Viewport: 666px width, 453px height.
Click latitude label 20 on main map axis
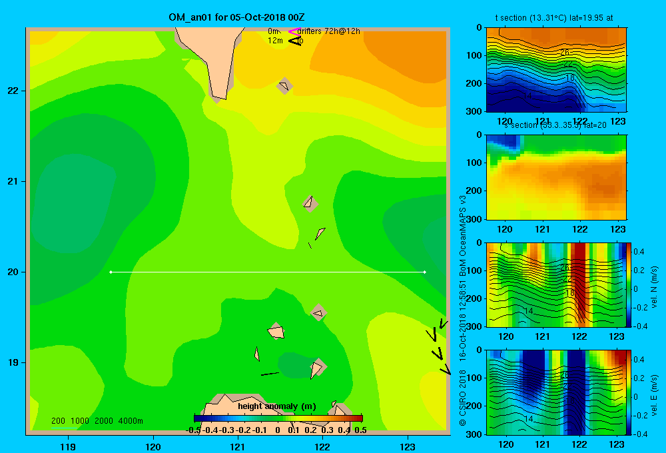coord(13,272)
